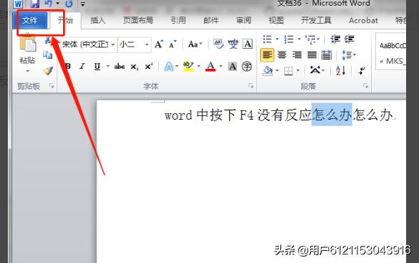Click the Distributed alignment icon
The image size is (419, 263).
coord(327,55)
